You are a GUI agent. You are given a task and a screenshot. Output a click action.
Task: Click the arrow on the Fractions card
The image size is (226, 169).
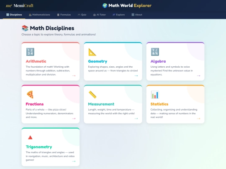pos(74,119)
